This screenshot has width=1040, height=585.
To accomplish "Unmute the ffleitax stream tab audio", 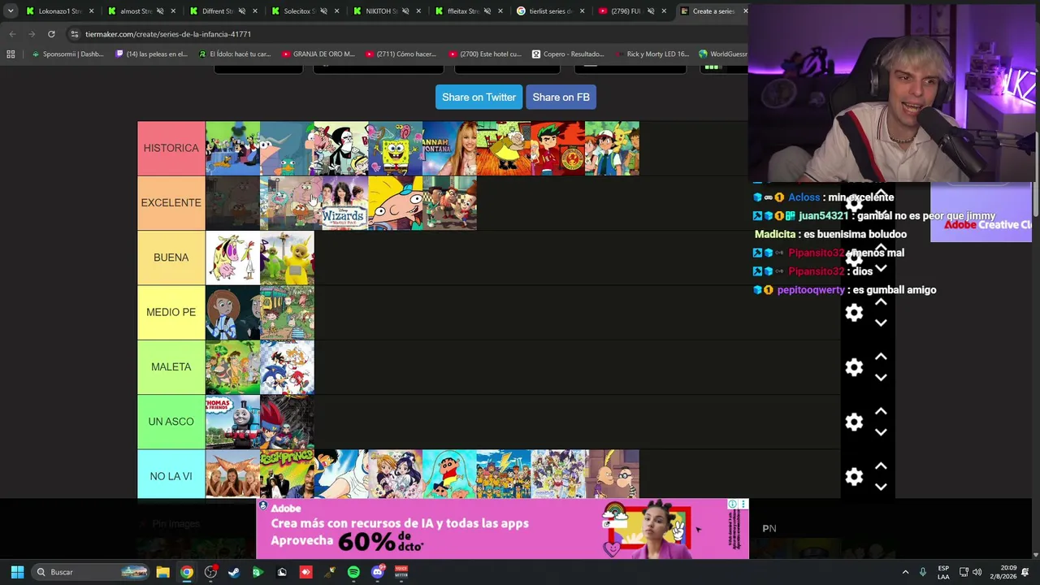I will (487, 11).
